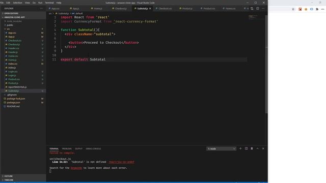Open the Edit menu
Viewport: 326px width, 183px height.
pyautogui.click(x=8, y=3)
